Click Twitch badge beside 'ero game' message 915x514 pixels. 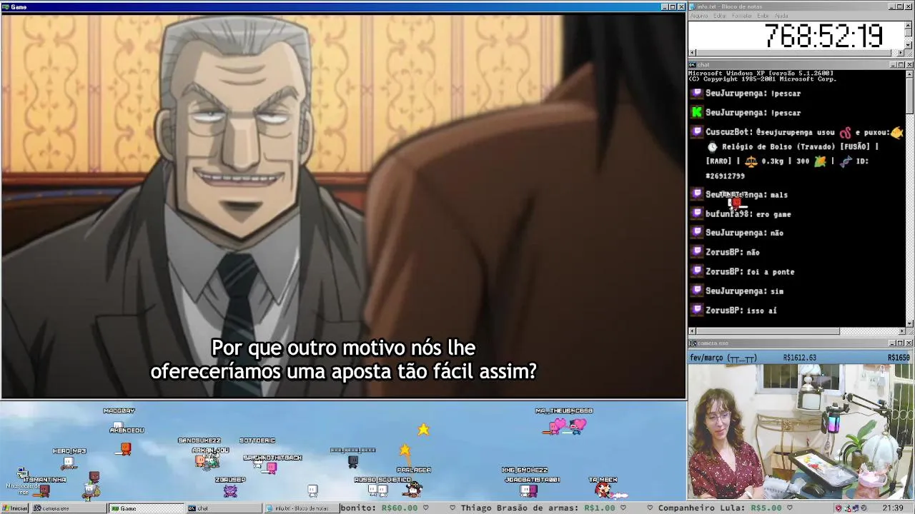click(x=697, y=213)
